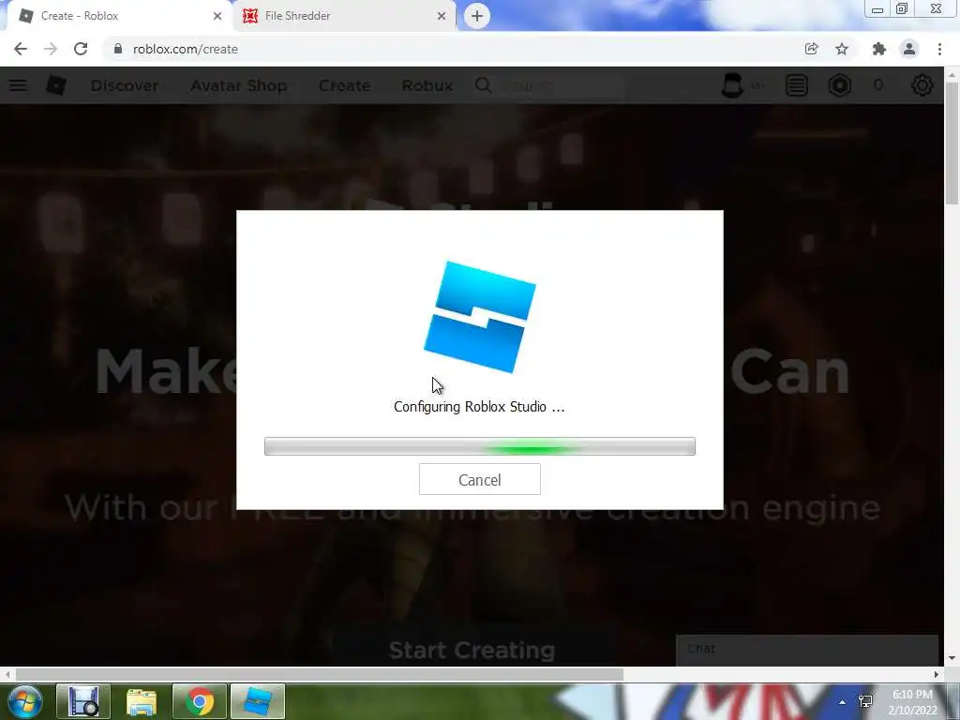Open a new browser tab
This screenshot has height=720, width=960.
pos(477,16)
